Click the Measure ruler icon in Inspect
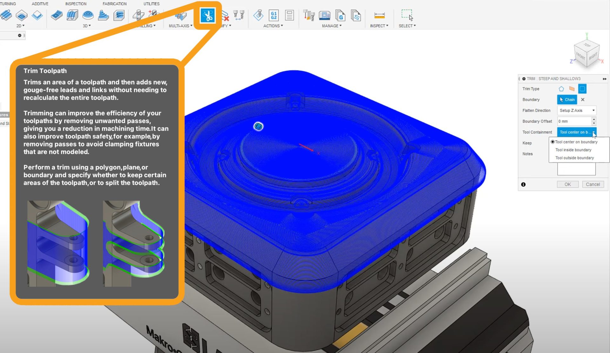Screen dimensions: 610x353 click(379, 15)
